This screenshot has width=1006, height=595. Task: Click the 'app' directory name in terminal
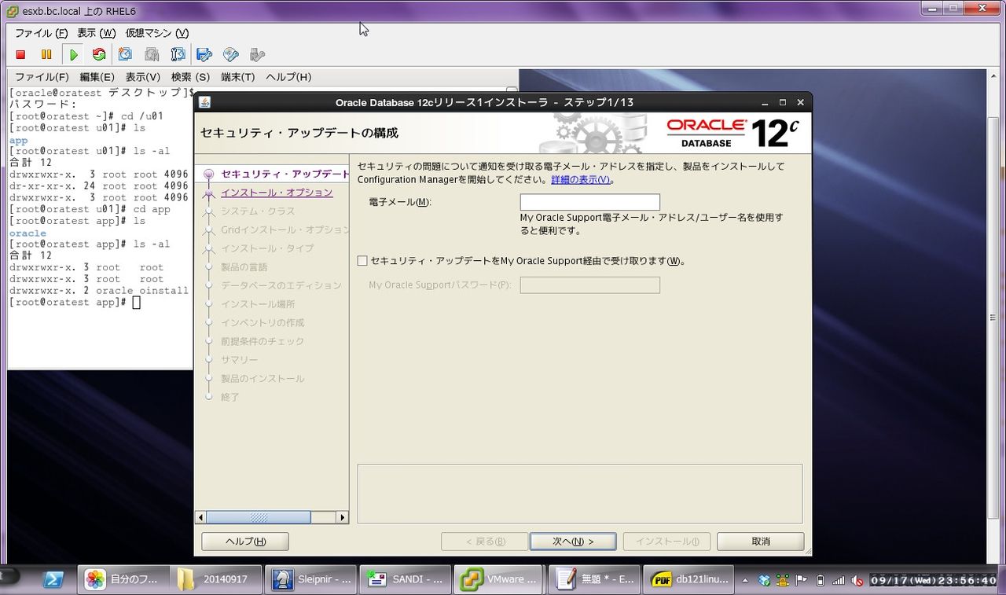click(x=18, y=141)
